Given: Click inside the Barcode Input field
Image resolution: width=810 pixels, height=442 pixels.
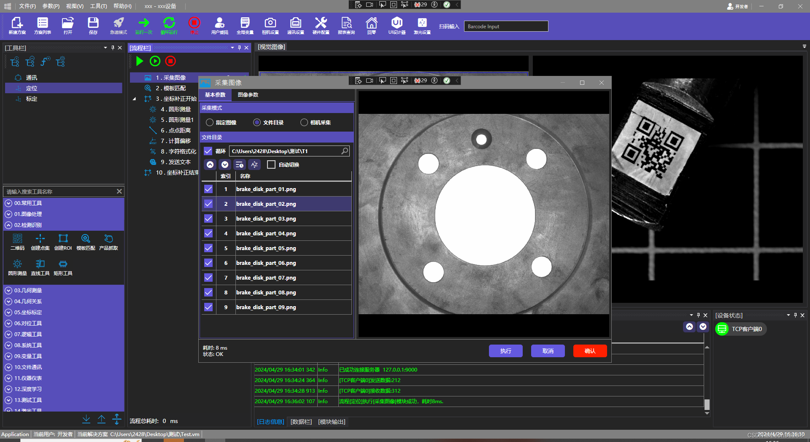Looking at the screenshot, I should (505, 26).
